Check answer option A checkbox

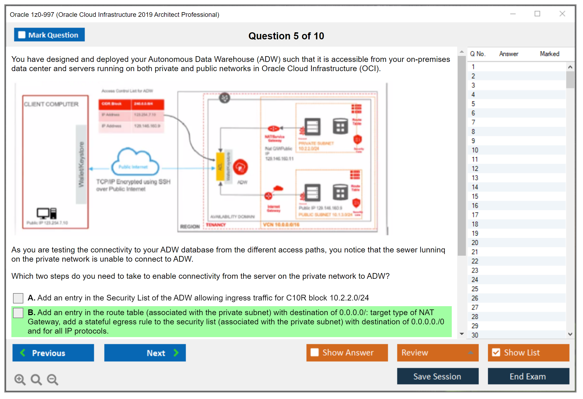(x=18, y=298)
